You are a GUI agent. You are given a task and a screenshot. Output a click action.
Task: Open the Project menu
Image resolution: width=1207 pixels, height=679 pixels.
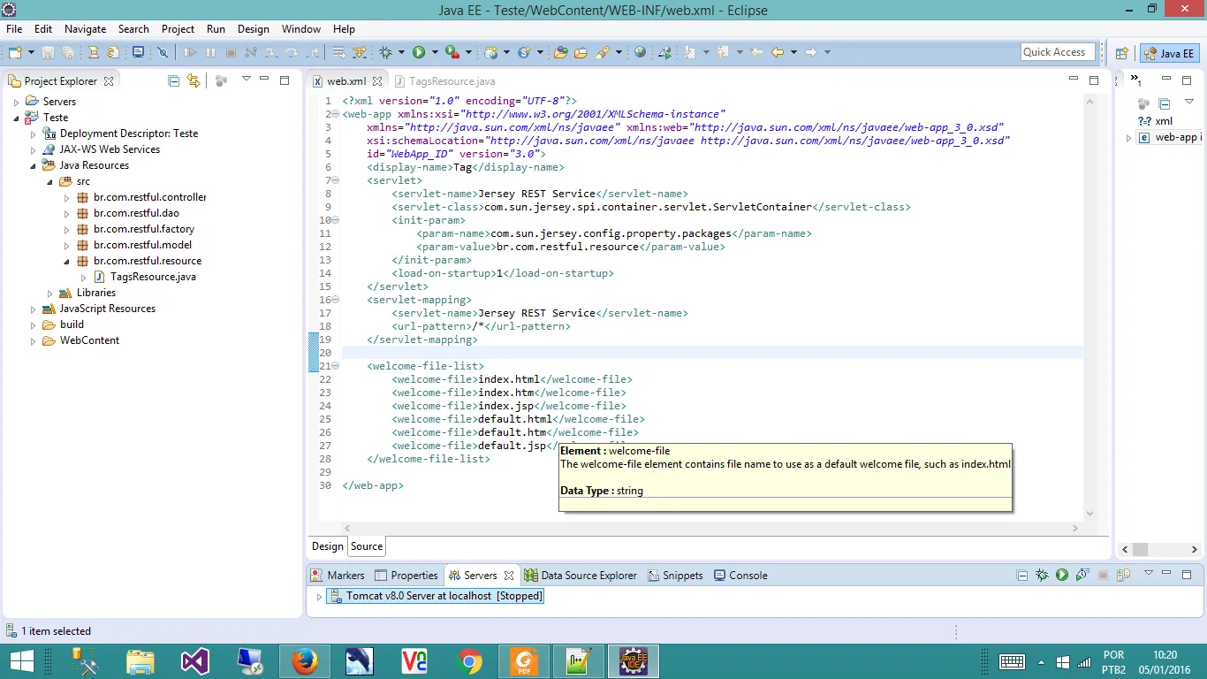(x=178, y=29)
